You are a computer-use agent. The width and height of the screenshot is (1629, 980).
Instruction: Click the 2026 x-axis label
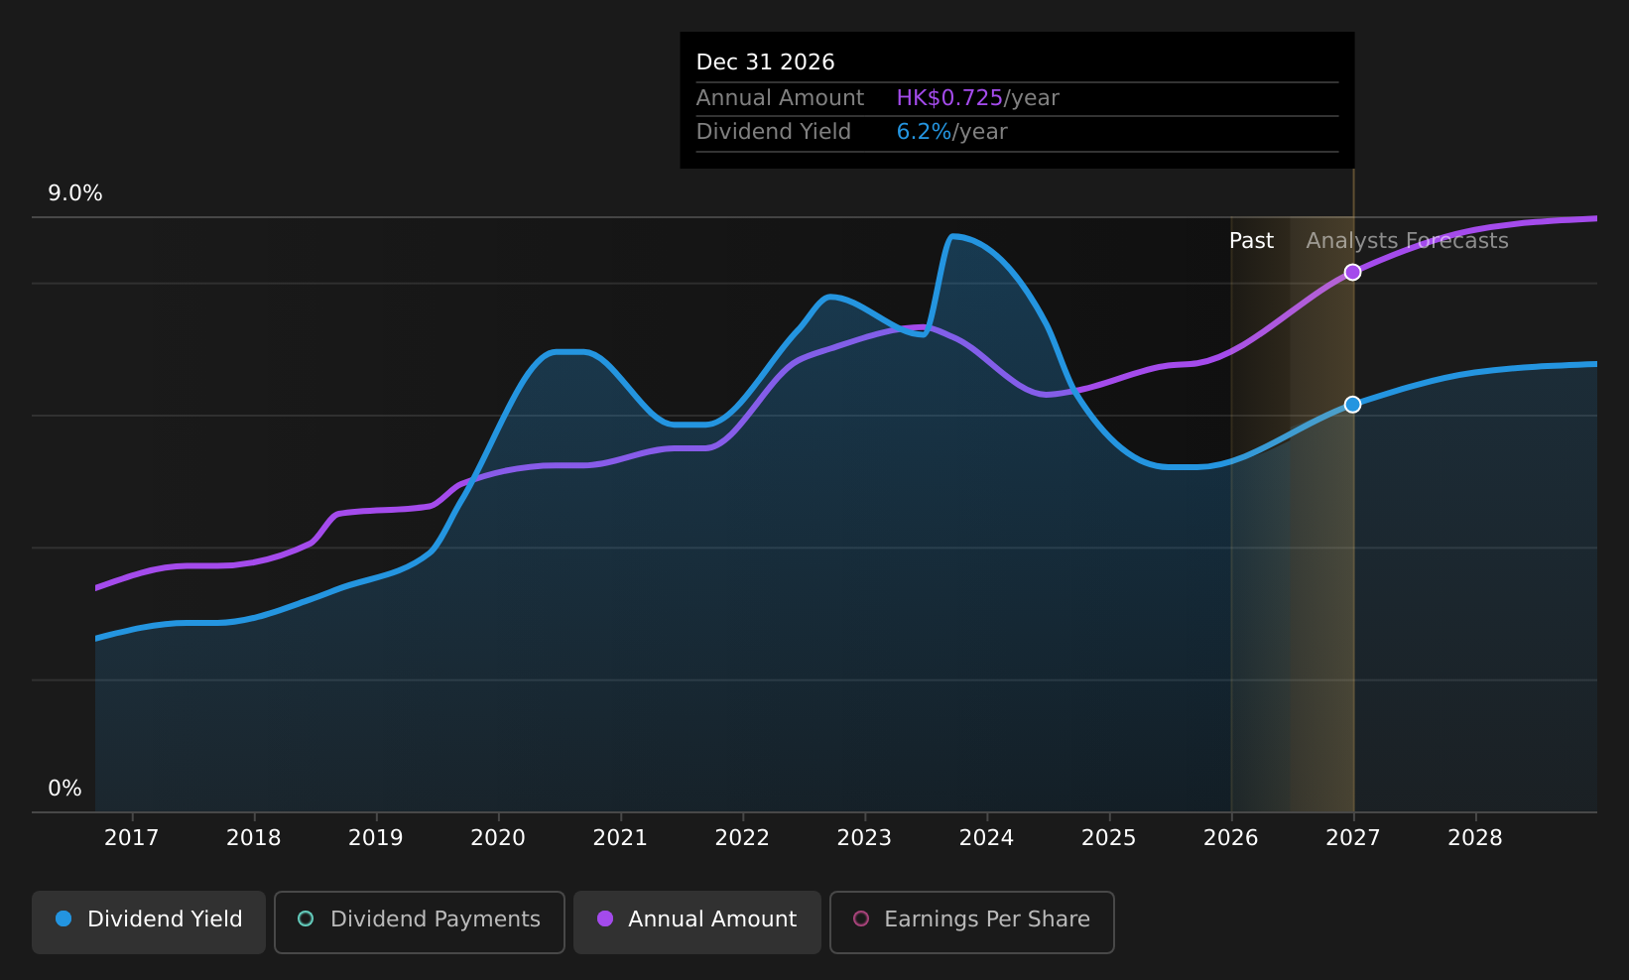pyautogui.click(x=1231, y=838)
